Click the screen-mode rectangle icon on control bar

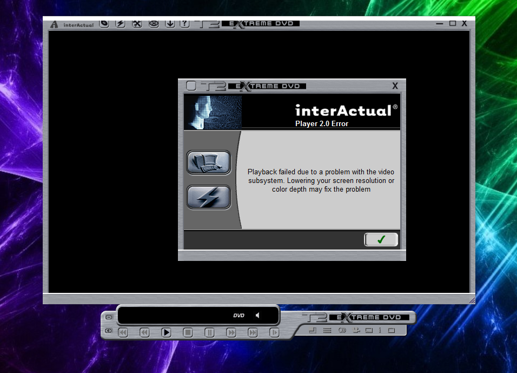click(392, 330)
